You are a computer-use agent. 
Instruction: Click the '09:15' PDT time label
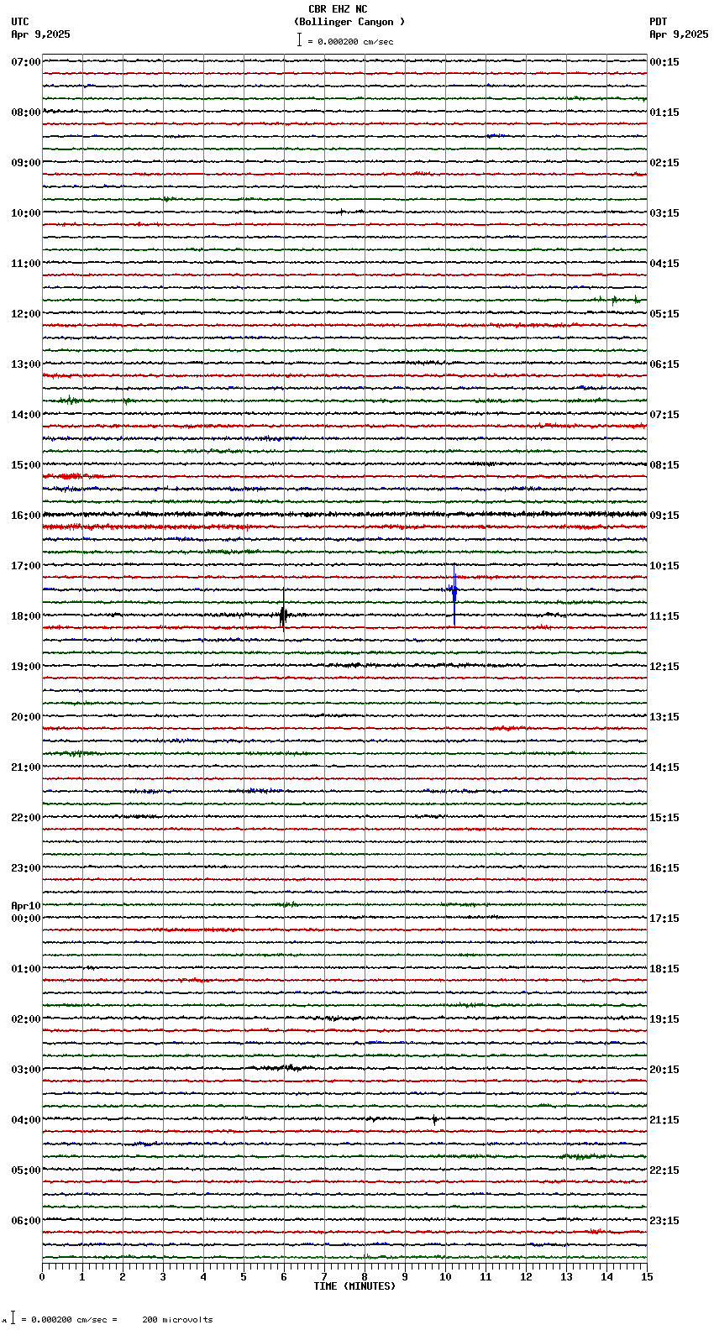[664, 516]
